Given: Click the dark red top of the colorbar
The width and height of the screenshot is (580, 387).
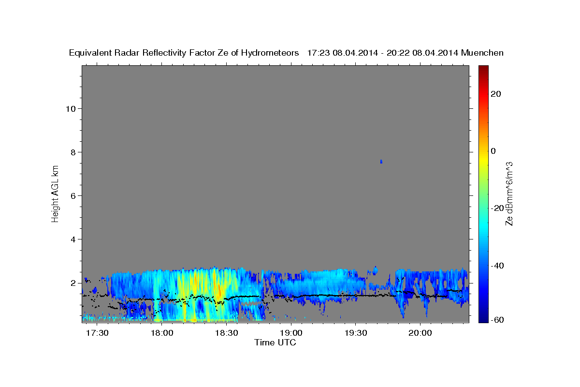Looking at the screenshot, I should [x=483, y=69].
